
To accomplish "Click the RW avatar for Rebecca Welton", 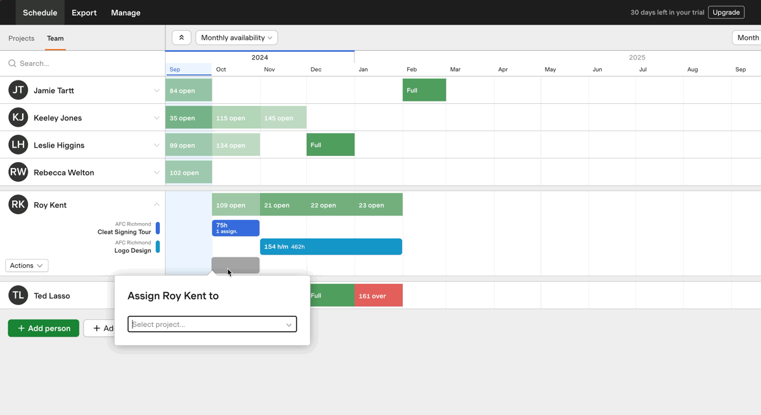I will click(18, 172).
